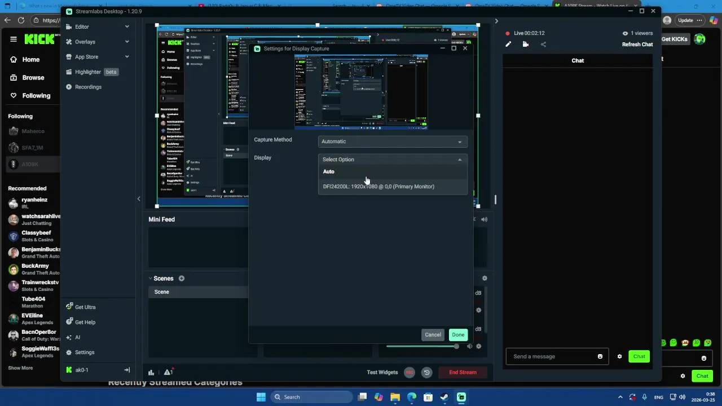722x406 pixels.
Task: Open File Explorer from the taskbar
Action: pos(395,397)
